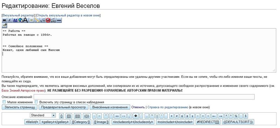This screenshot has height=128, width=280.
Task: Insert double curly braces {{}}
Action: click(x=87, y=116)
